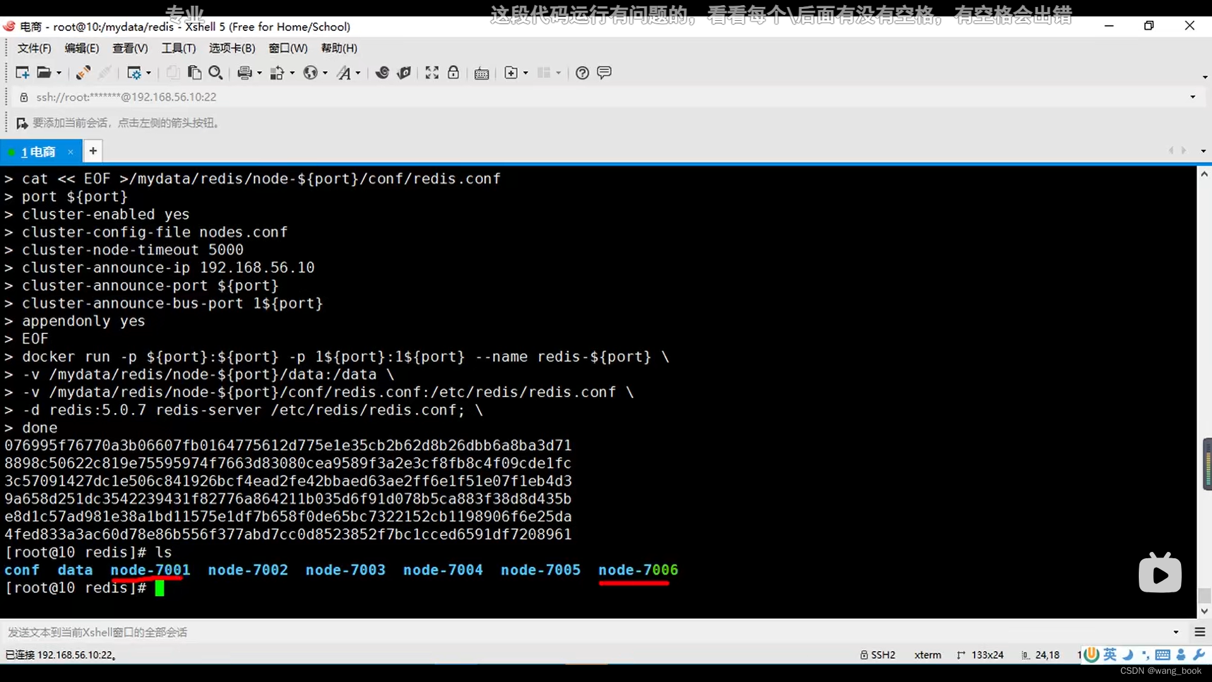The image size is (1212, 682).
Task: Open the compose bar hamburger menu
Action: [x=1200, y=632]
